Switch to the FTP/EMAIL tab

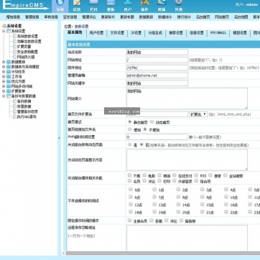218,33
